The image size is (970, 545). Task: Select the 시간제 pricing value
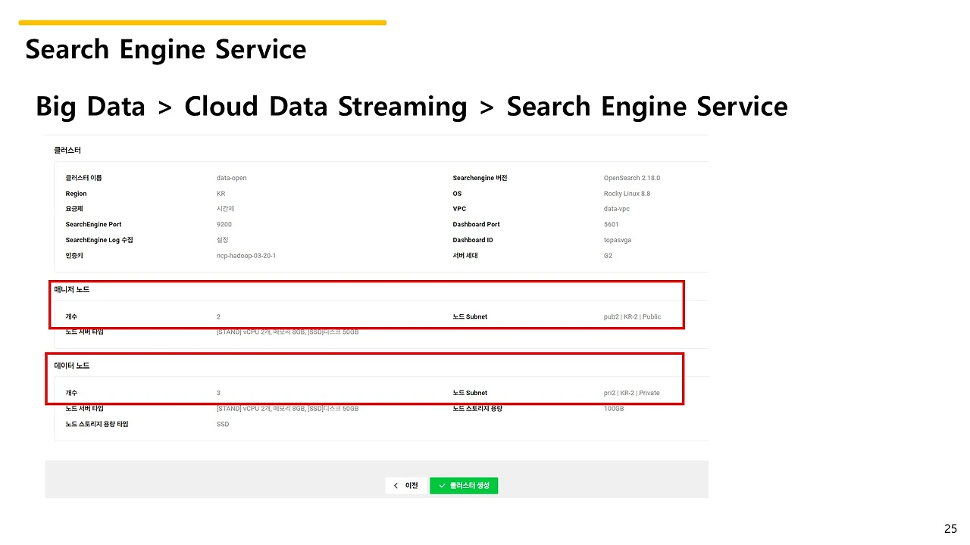[226, 209]
